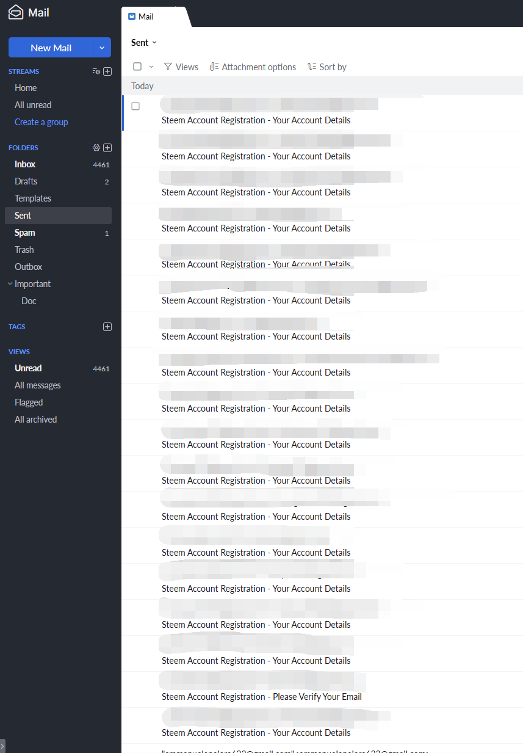Open the Drafts folder
523x753 pixels.
(x=59, y=181)
